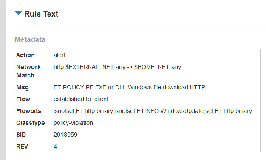266x160 pixels.
Task: Click the vertical scrollbar beside the metadata
Action: (260, 101)
